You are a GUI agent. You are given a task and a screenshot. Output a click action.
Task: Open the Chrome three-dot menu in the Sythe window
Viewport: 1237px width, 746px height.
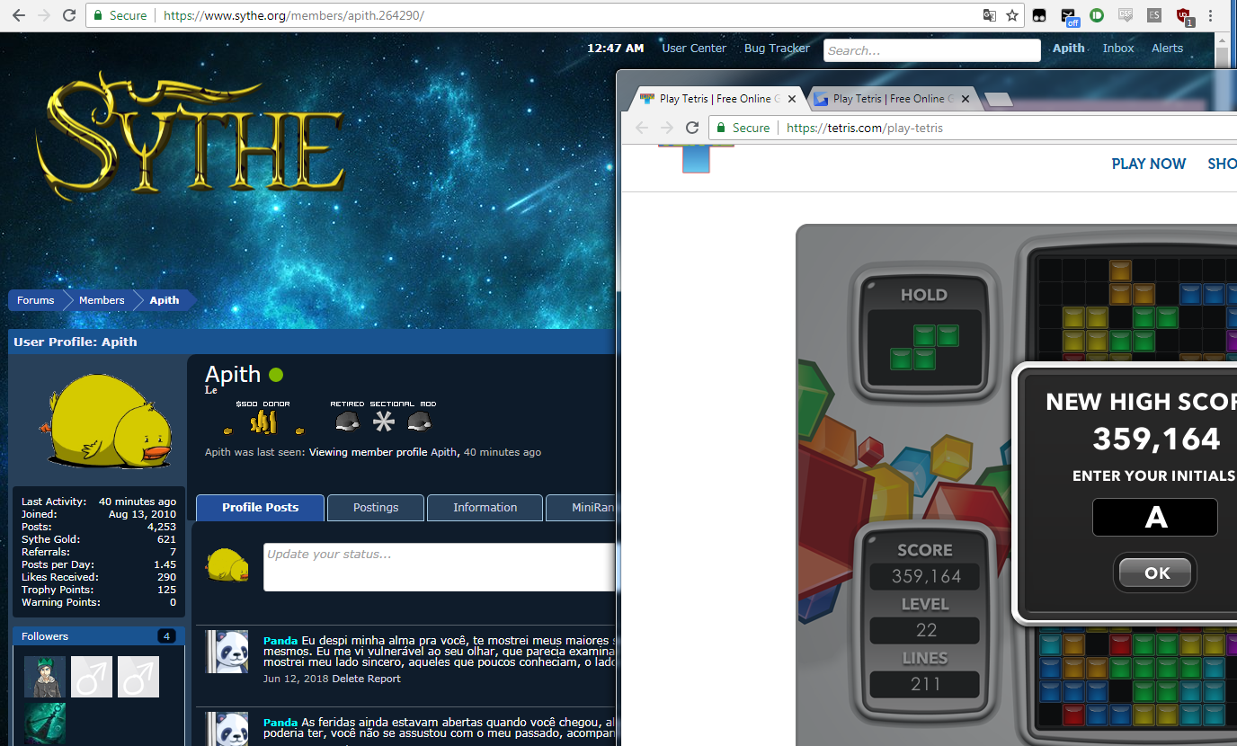[1211, 15]
